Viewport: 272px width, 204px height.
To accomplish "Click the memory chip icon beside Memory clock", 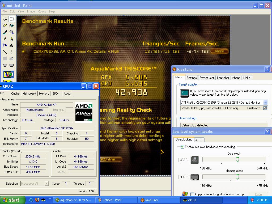I will [195, 177].
